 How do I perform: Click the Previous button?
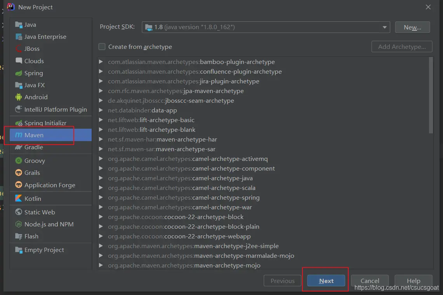coord(283,281)
